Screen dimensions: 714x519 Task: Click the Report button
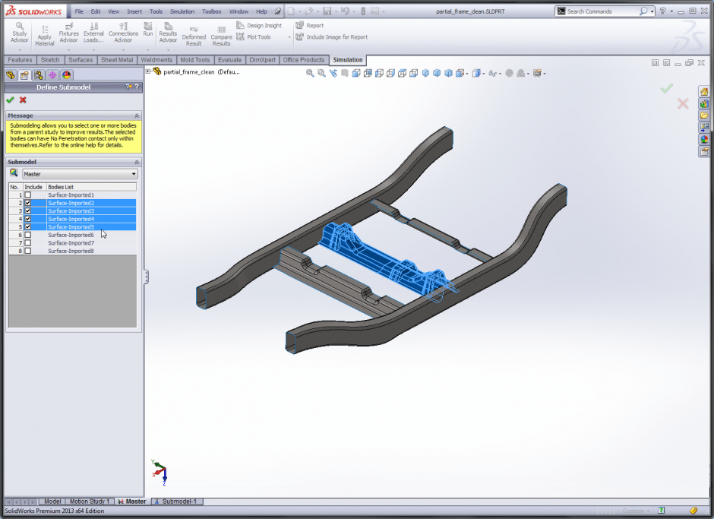click(314, 25)
